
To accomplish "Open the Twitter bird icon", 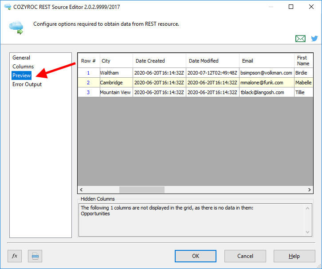I will [x=314, y=39].
